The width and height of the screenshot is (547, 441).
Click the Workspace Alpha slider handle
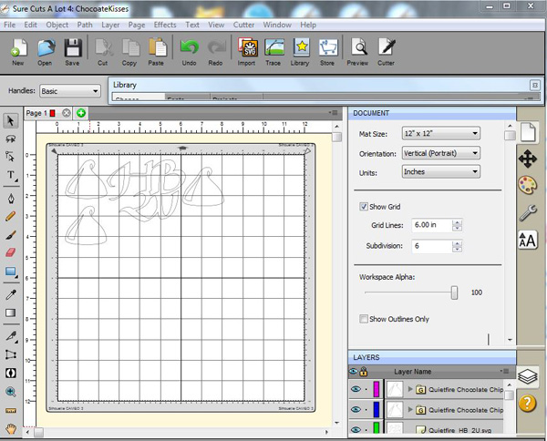coord(454,292)
